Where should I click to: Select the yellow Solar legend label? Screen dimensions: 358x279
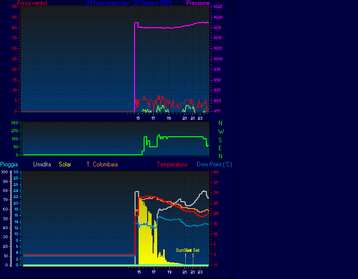click(65, 164)
